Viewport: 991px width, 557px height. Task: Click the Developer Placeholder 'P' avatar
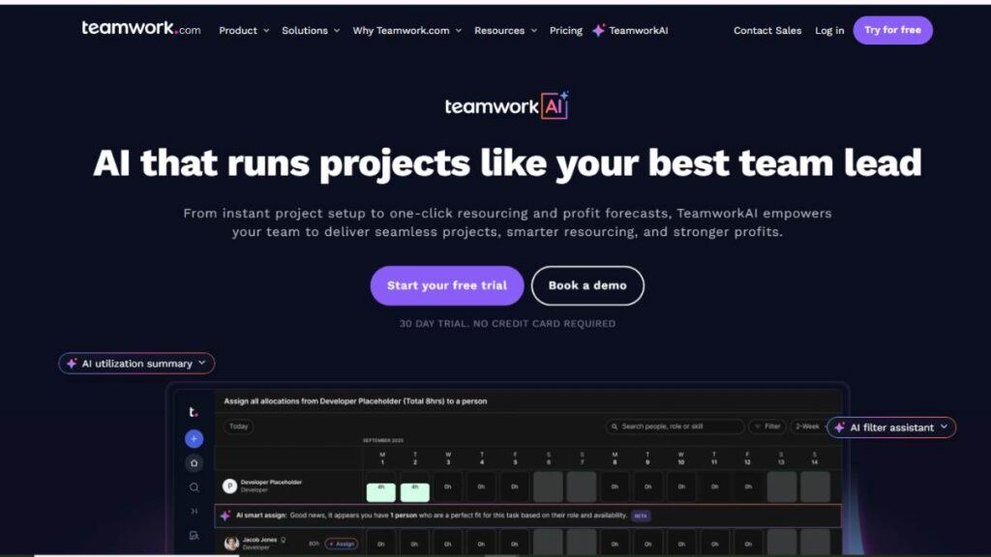[229, 485]
